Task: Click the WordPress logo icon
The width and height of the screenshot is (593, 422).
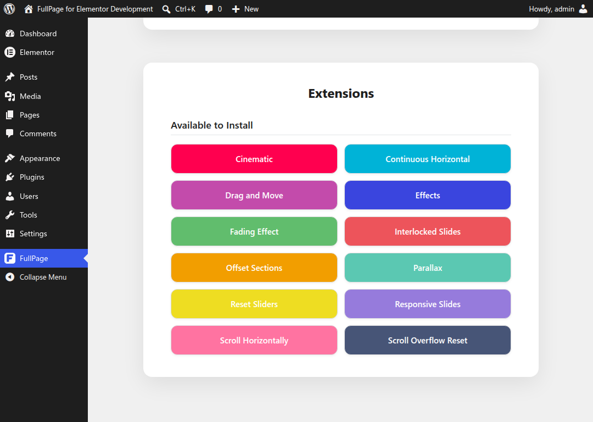Action: coord(9,9)
